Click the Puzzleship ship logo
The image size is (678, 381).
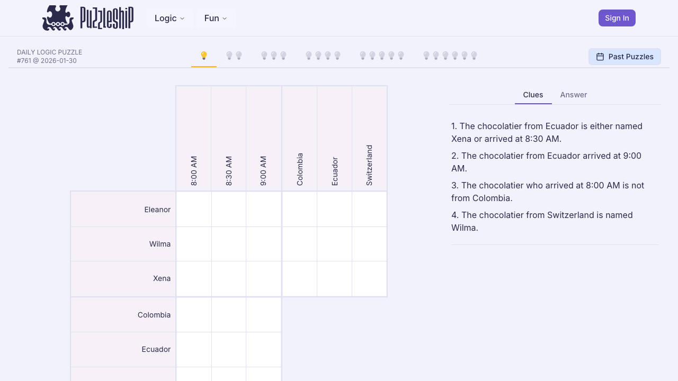58,17
